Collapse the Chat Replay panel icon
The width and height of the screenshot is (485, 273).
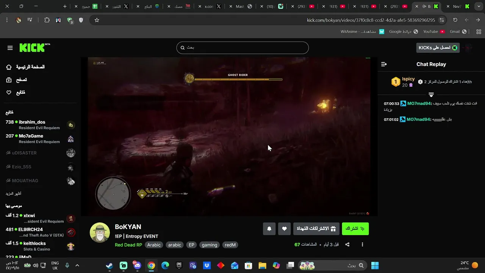click(x=384, y=64)
